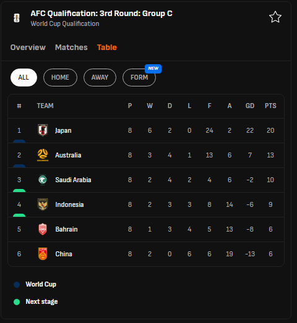Screen dimensions: 297x323
Task: Click the World Cup legend dot
Action: point(17,285)
